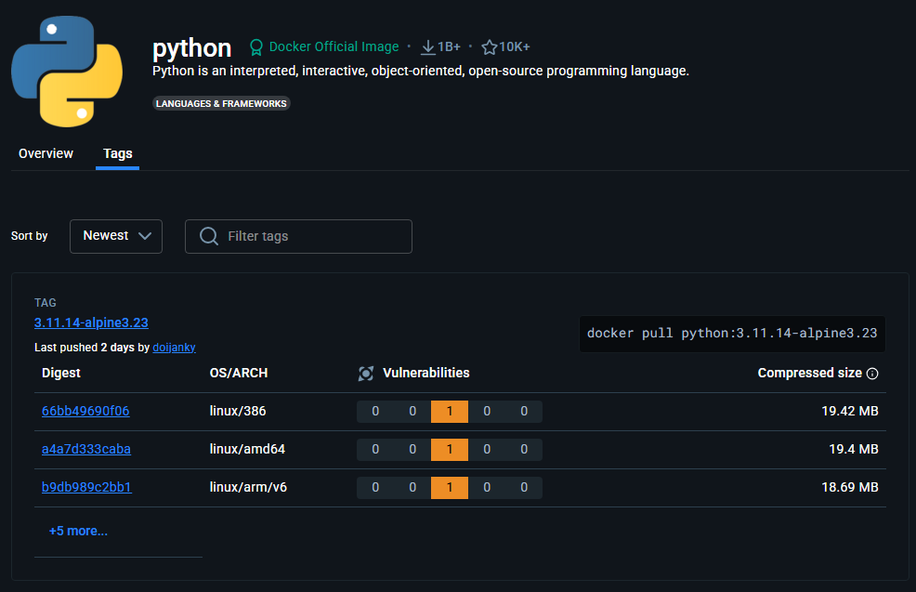Image resolution: width=916 pixels, height=592 pixels.
Task: Click the Docker Official Image badge icon
Action: pos(255,46)
